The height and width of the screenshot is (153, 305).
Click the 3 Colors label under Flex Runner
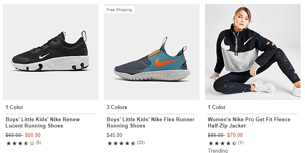click(x=117, y=107)
